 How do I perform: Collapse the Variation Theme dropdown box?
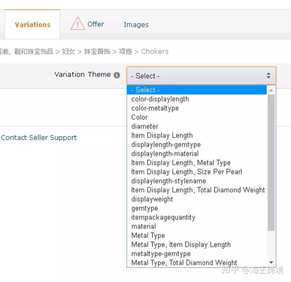pyautogui.click(x=201, y=76)
